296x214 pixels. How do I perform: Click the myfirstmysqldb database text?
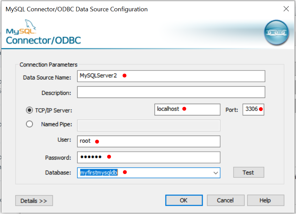[x=99, y=173]
